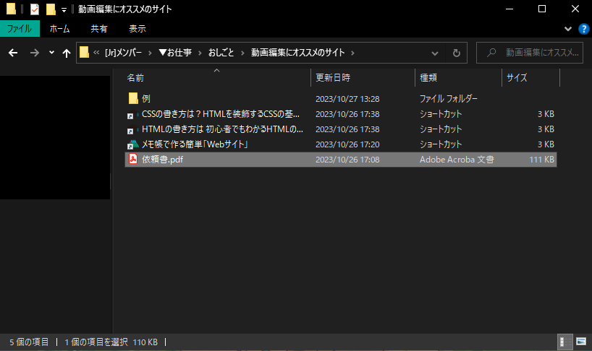Select the メモ帳で作る簡単「Webサイト」 shortcut

[x=195, y=144]
